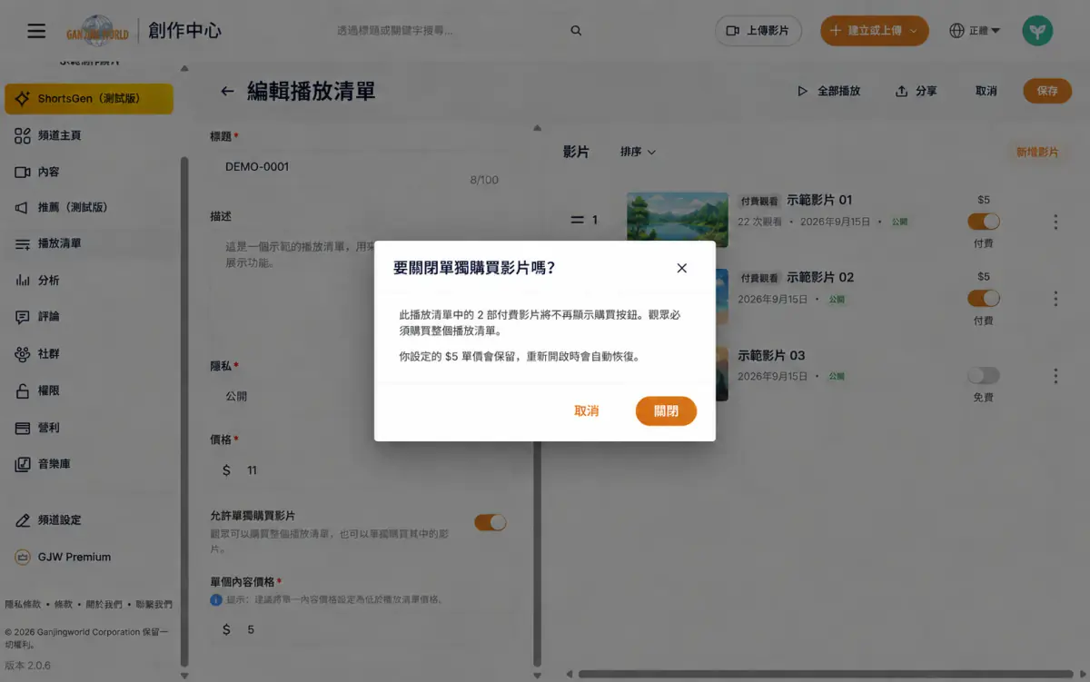Open the 關於我們 footer link
Viewport: 1090px width, 682px height.
(x=103, y=604)
